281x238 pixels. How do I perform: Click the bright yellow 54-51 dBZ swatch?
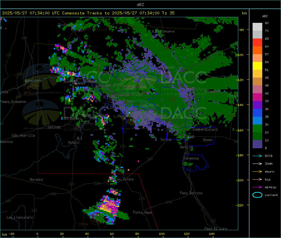pos(257,66)
